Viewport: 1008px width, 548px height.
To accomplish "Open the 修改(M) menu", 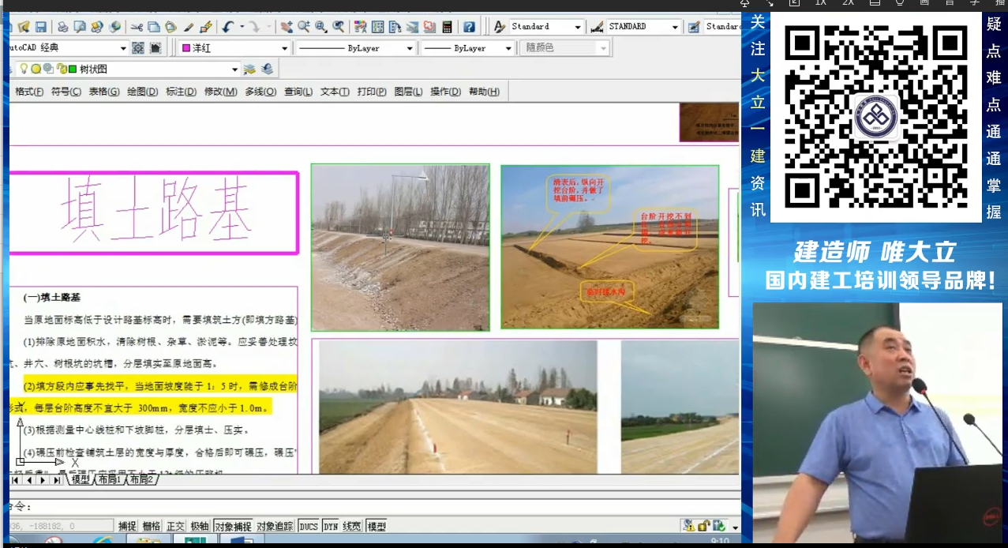I will pos(220,92).
